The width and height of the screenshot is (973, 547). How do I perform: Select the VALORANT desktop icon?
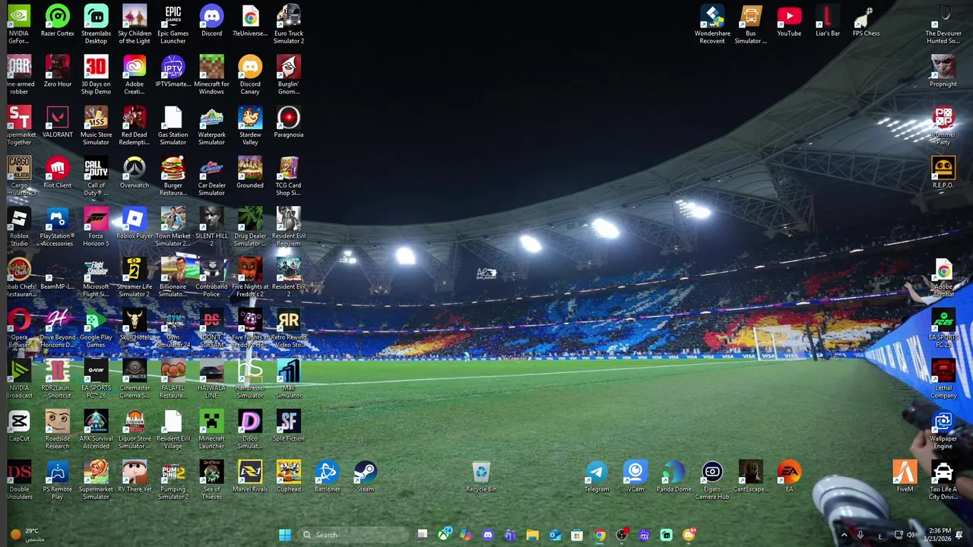[58, 123]
